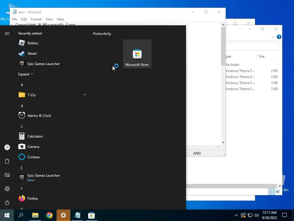Viewport: 294px width, 221px height.
Task: Click the Windows Start button
Action: [x=7, y=215]
